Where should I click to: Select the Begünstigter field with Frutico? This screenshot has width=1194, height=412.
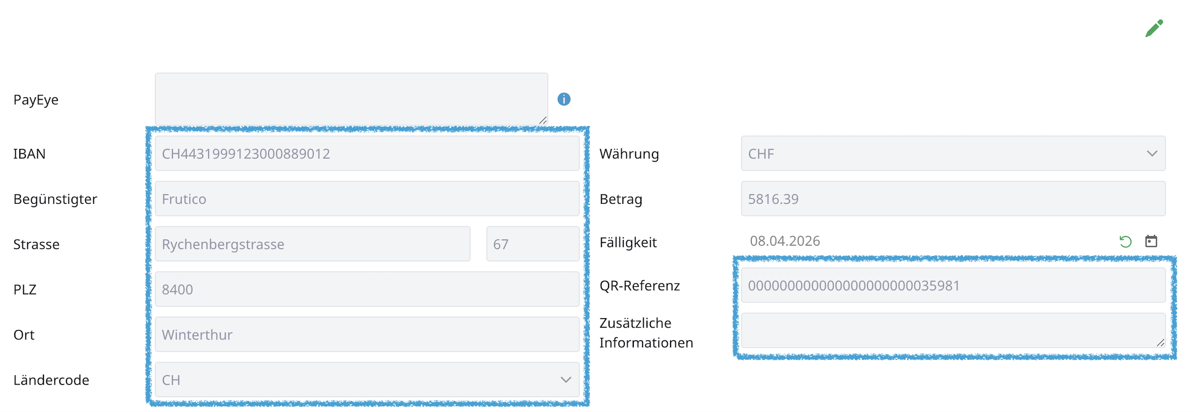click(x=367, y=199)
